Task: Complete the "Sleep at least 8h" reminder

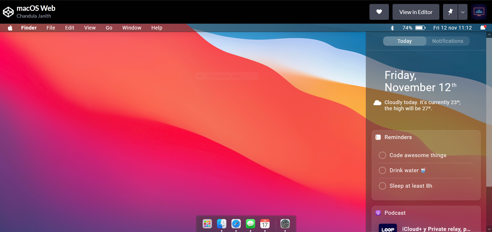Action: [x=382, y=186]
